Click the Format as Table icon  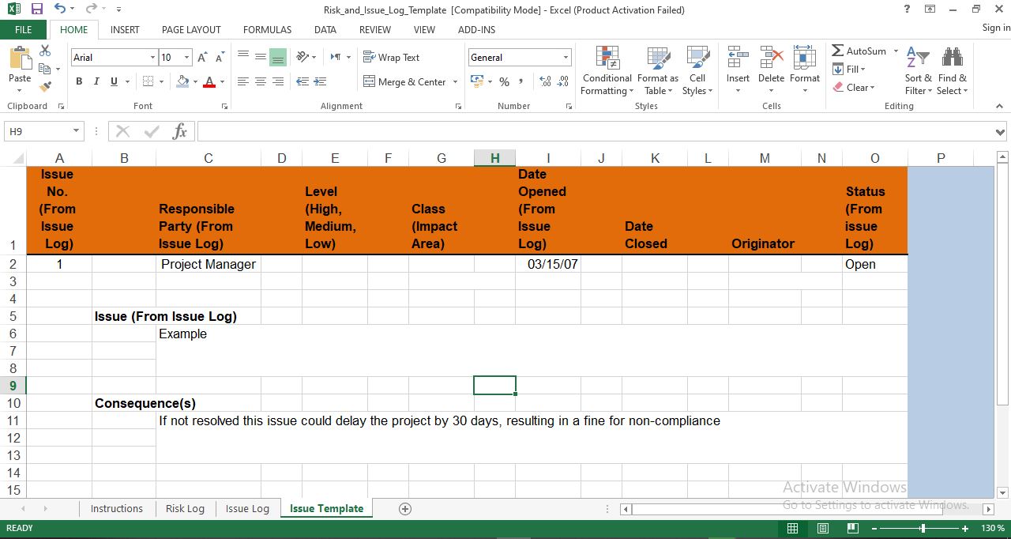point(658,70)
